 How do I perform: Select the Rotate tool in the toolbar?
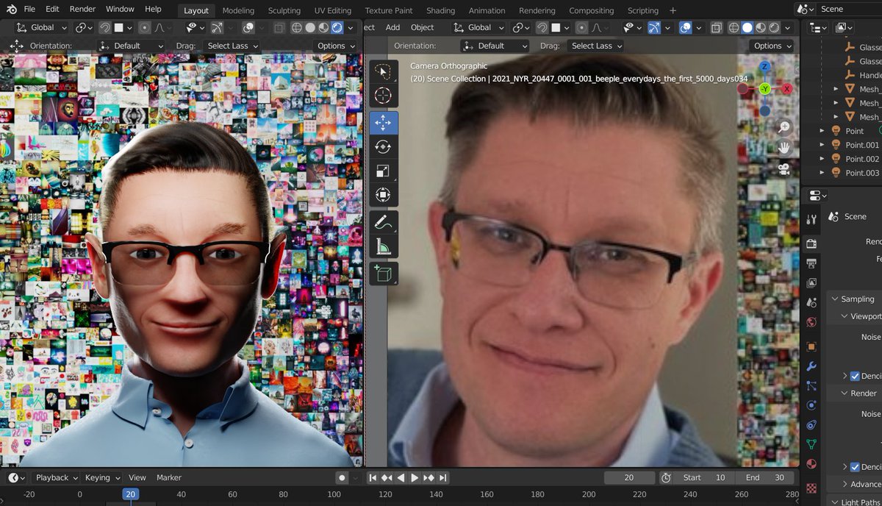[383, 147]
